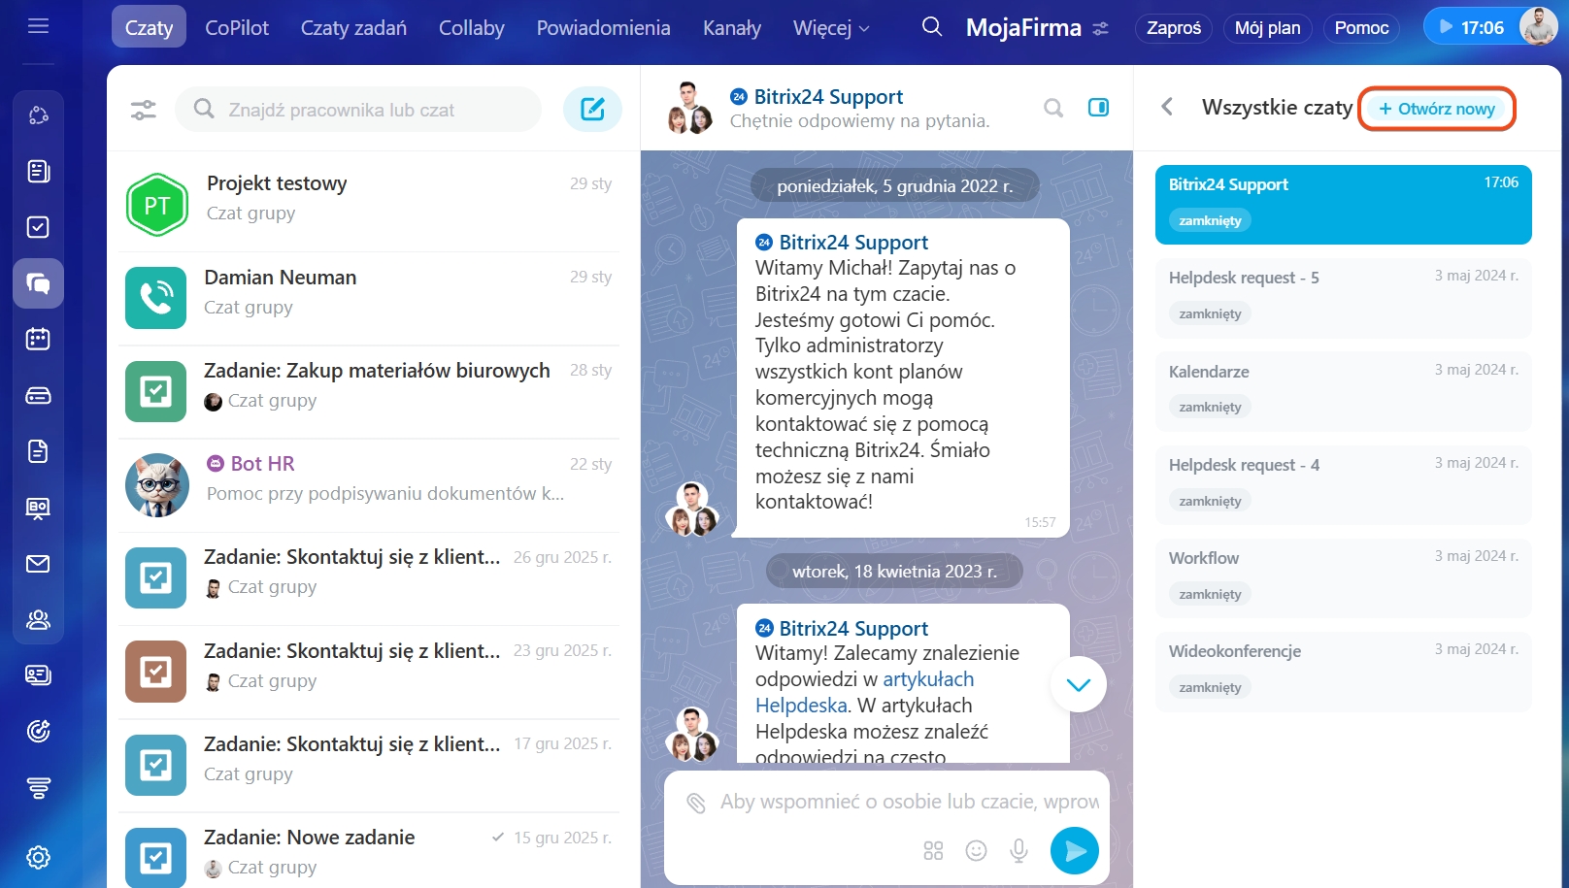Image resolution: width=1569 pixels, height=888 pixels.
Task: Search within the Bitrix24 Support chat
Action: (x=1052, y=108)
